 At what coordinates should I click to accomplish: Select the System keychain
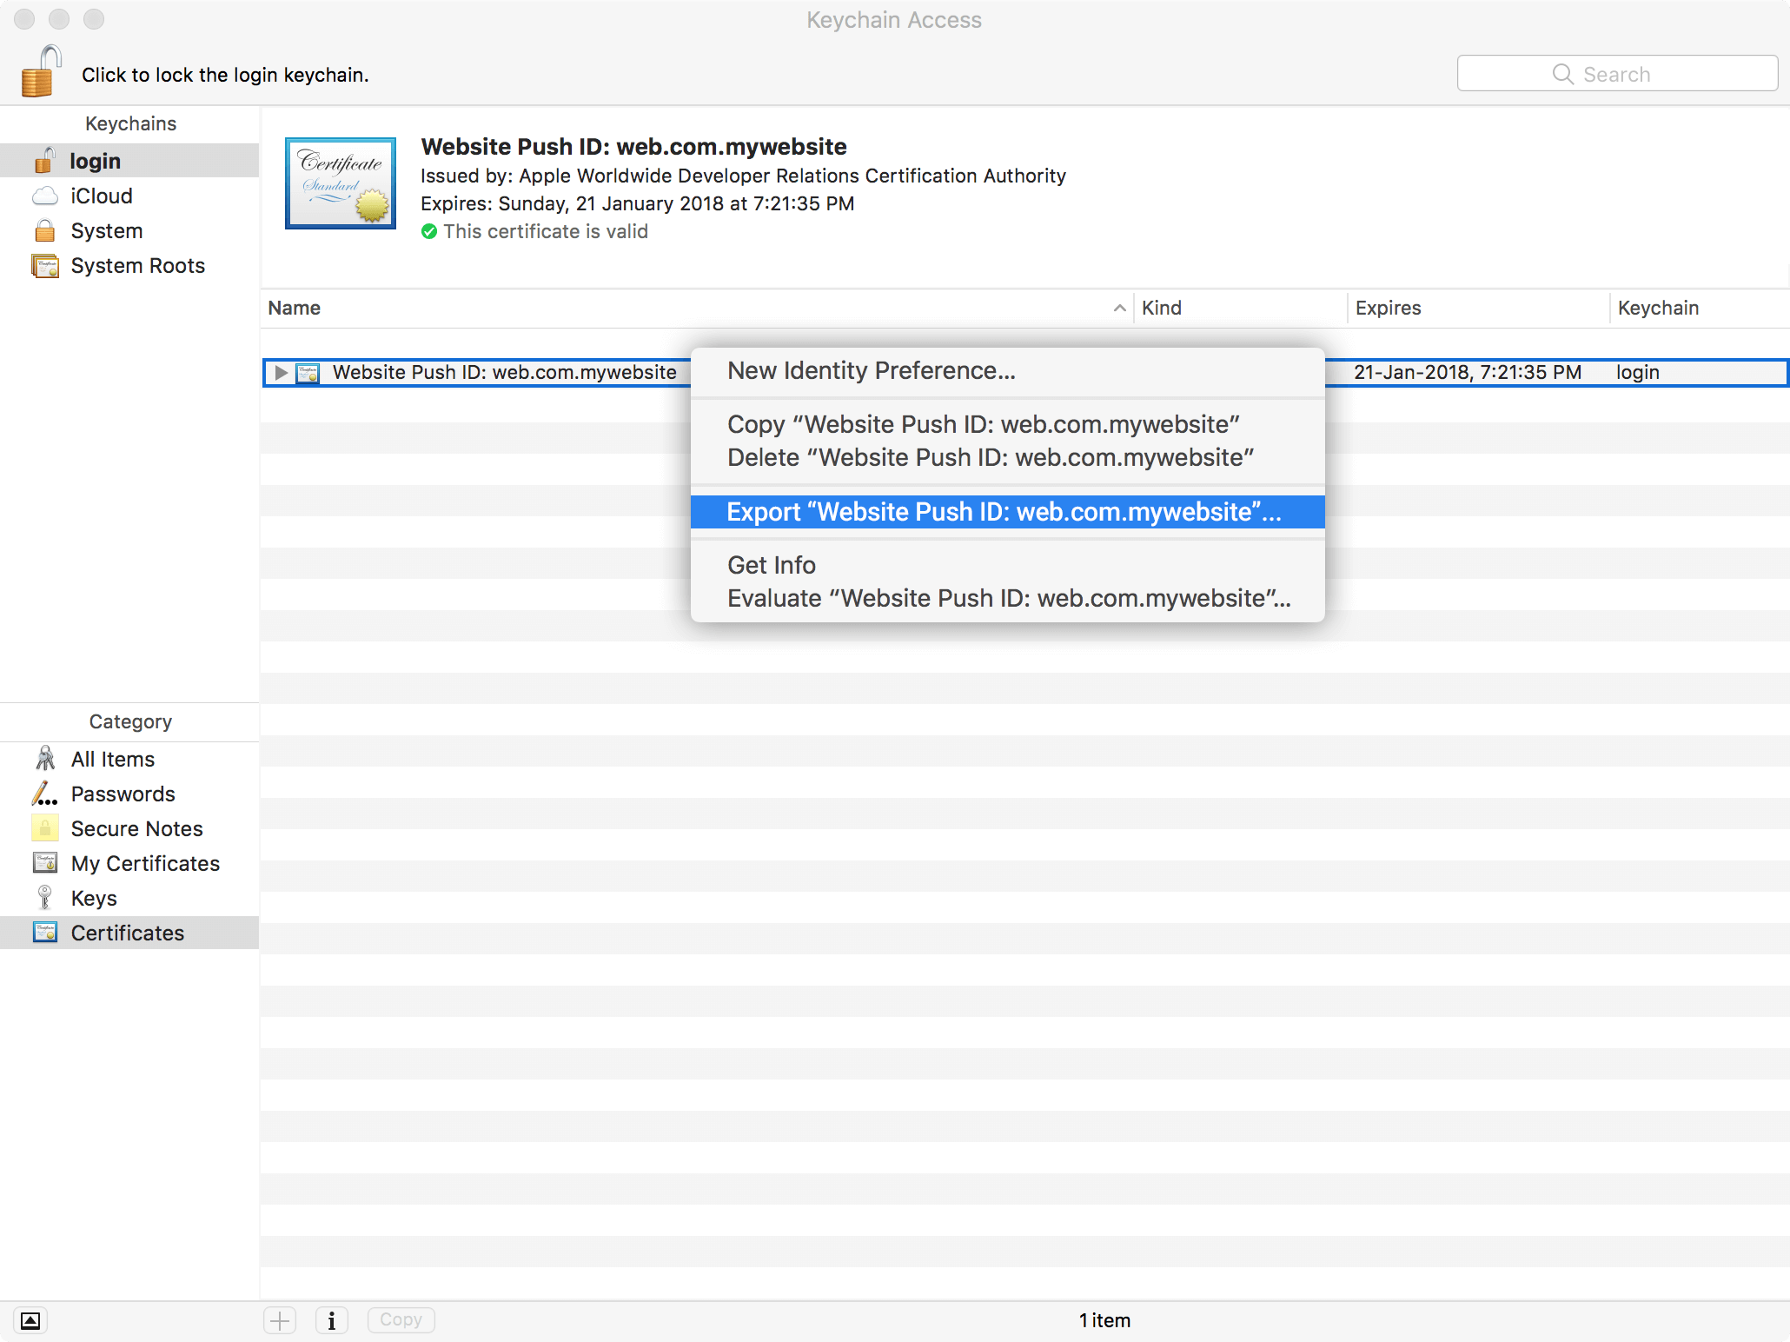[x=106, y=231]
